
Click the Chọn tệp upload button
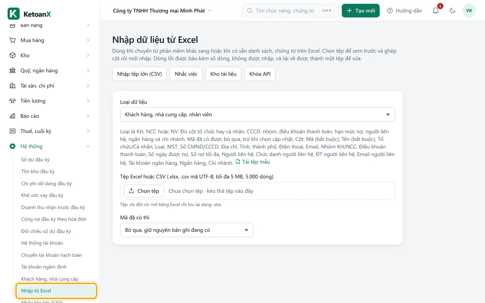(x=144, y=191)
